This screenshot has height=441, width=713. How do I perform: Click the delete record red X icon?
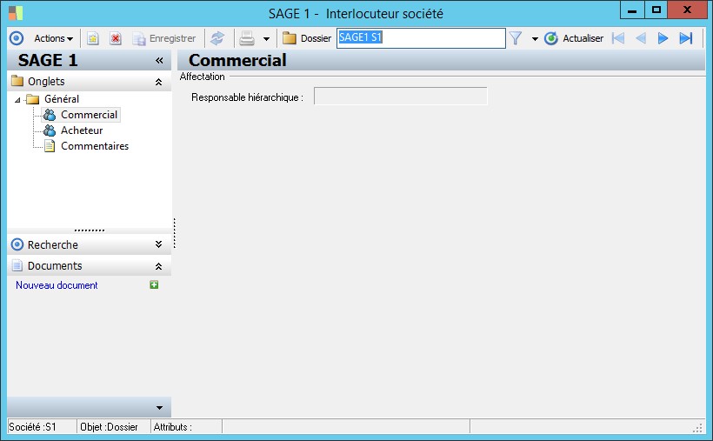click(x=116, y=38)
